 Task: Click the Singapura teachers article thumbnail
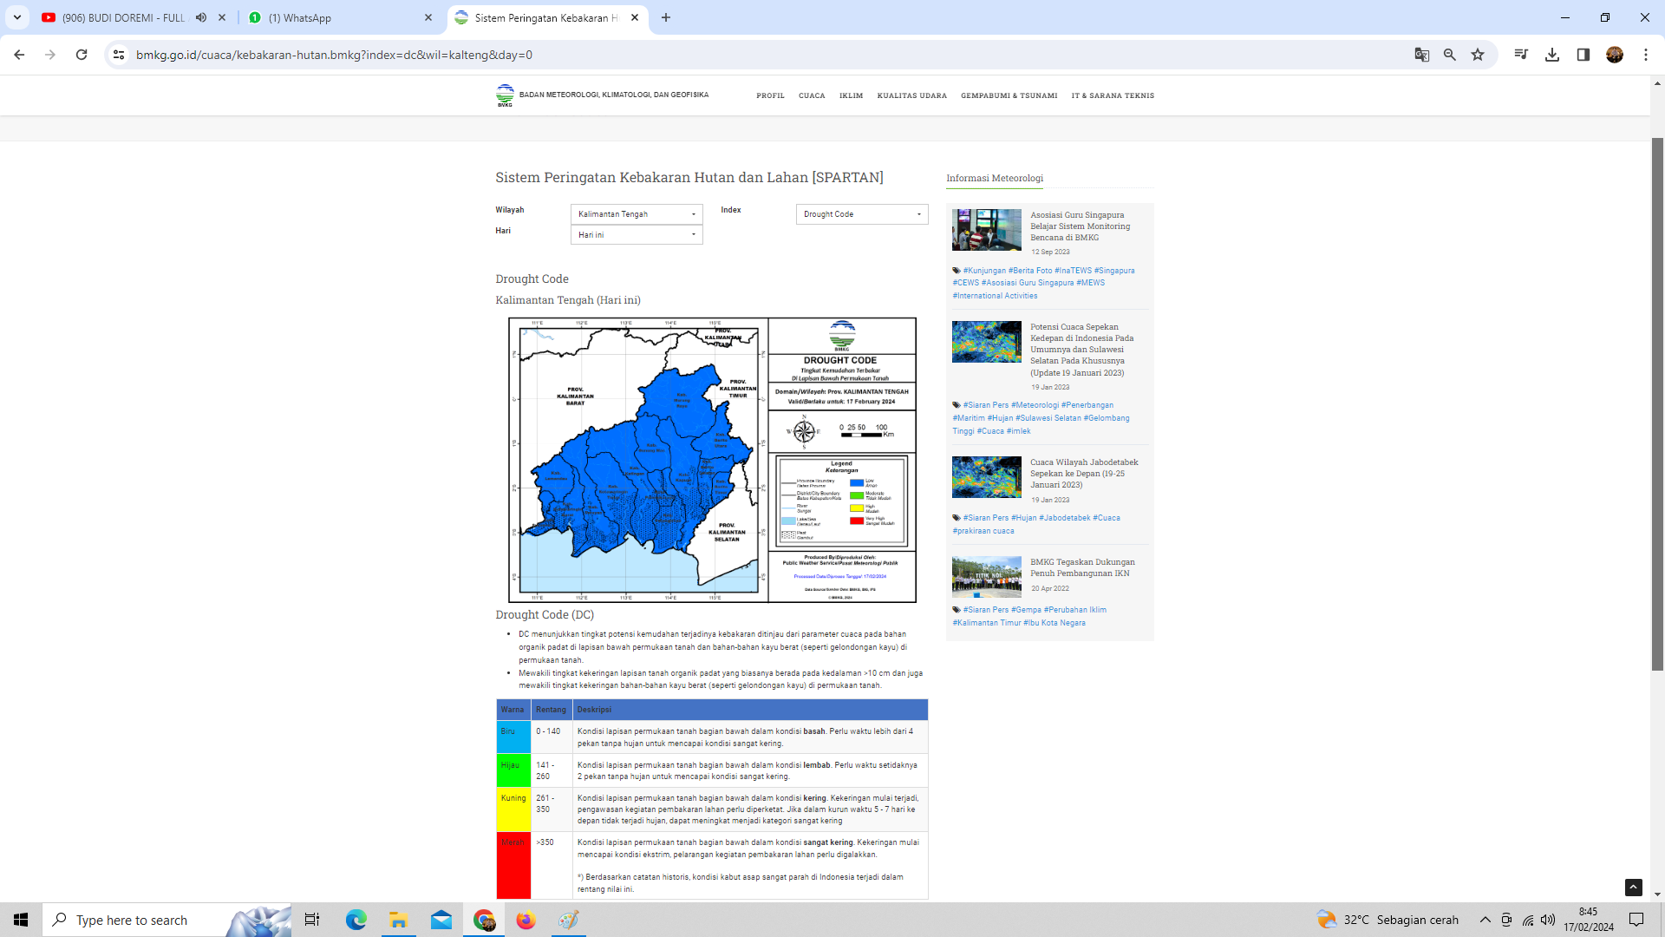(x=987, y=230)
